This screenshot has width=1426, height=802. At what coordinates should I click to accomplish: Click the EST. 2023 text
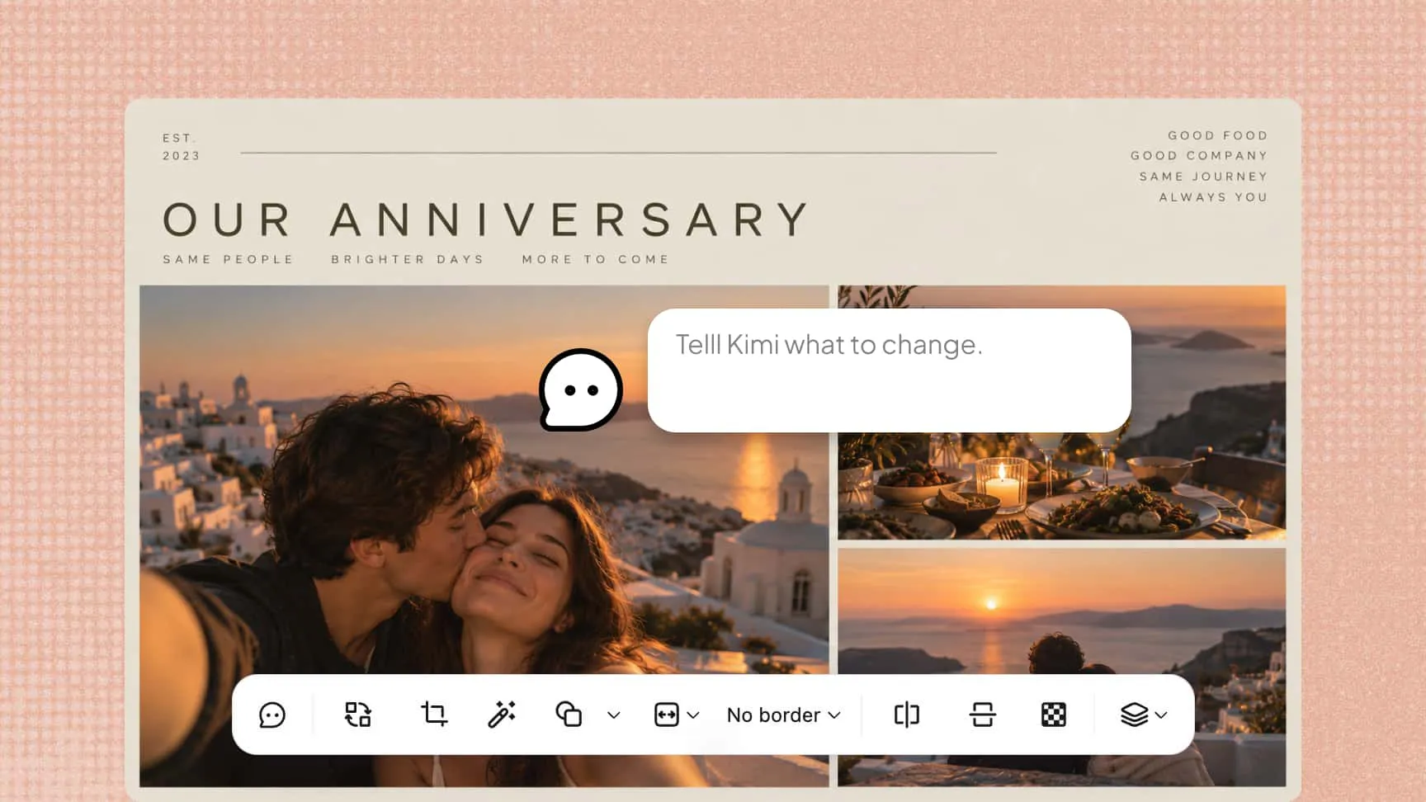(181, 147)
